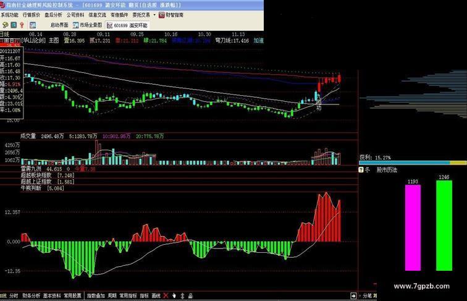Click the 主图 label

click(54, 40)
